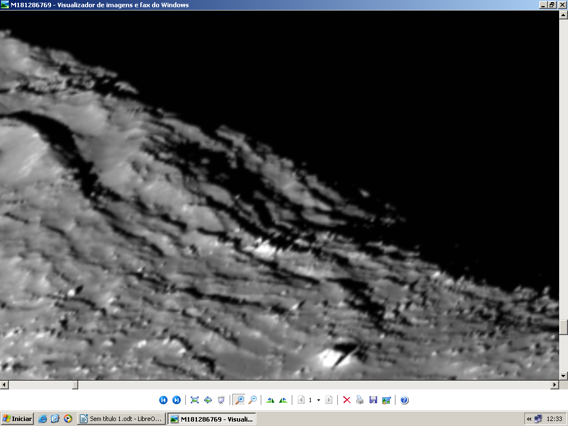Delete the image with red X
This screenshot has width=568, height=426.
[x=347, y=400]
